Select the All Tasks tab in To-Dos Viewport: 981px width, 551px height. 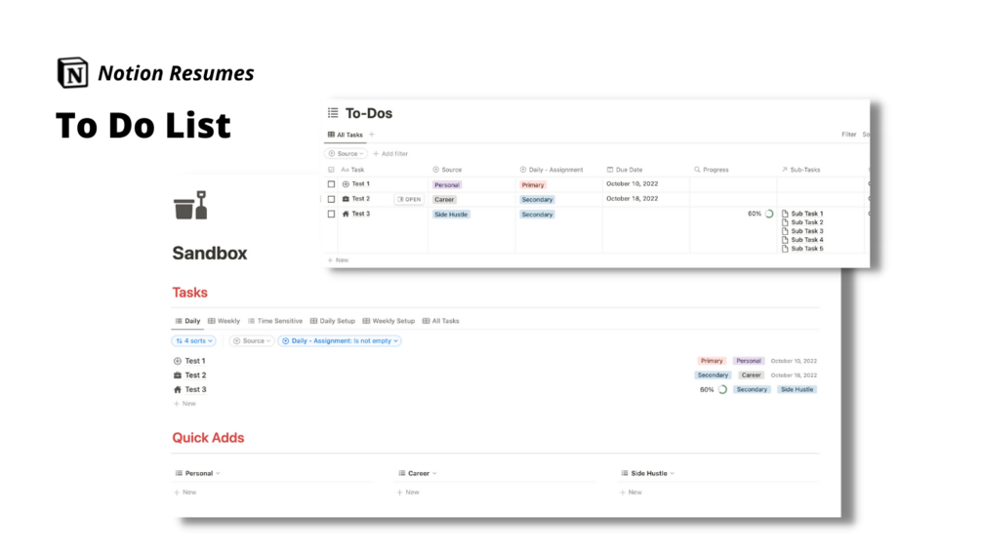(x=346, y=135)
